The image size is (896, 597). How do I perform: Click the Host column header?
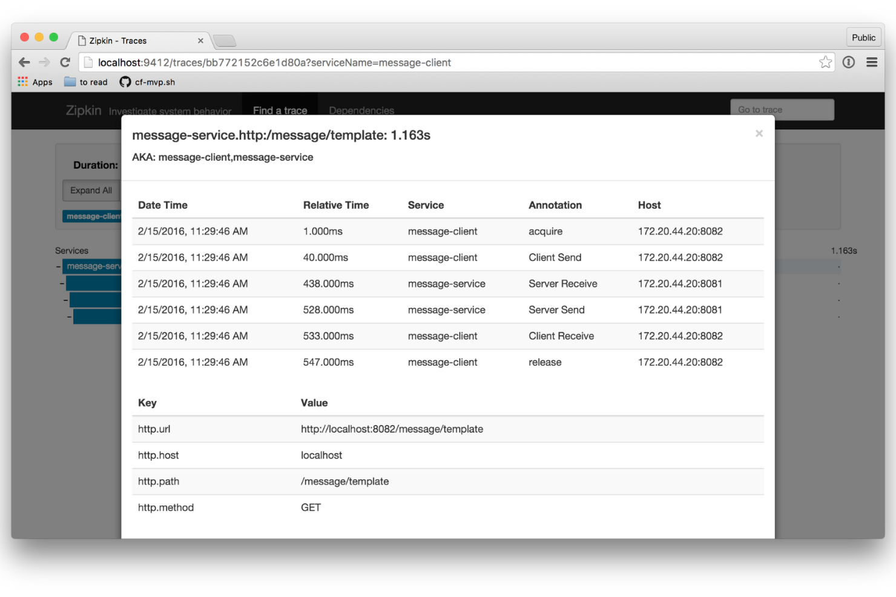(649, 205)
